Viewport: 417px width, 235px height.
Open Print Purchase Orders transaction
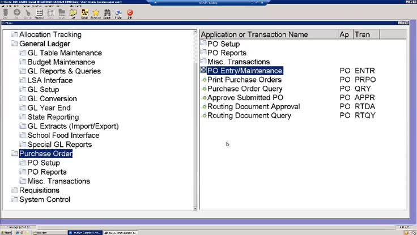(244, 80)
